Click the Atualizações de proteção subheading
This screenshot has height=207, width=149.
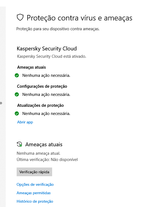coord(40,105)
